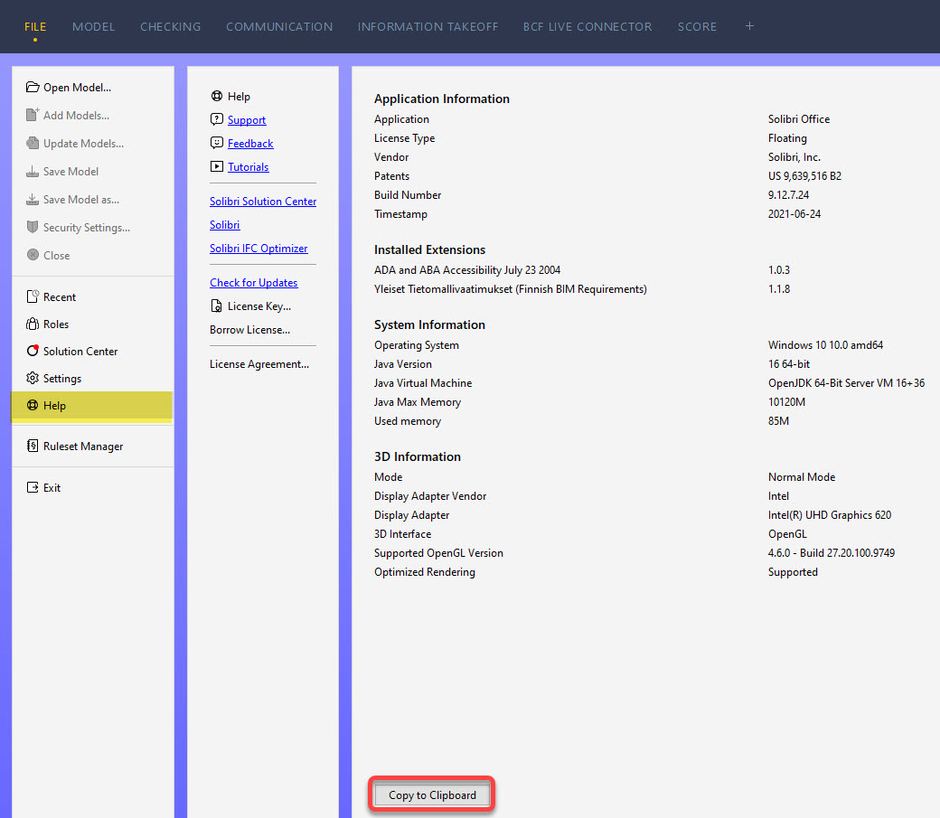
Task: Click the Feedback smiley bubble icon
Action: click(x=216, y=143)
